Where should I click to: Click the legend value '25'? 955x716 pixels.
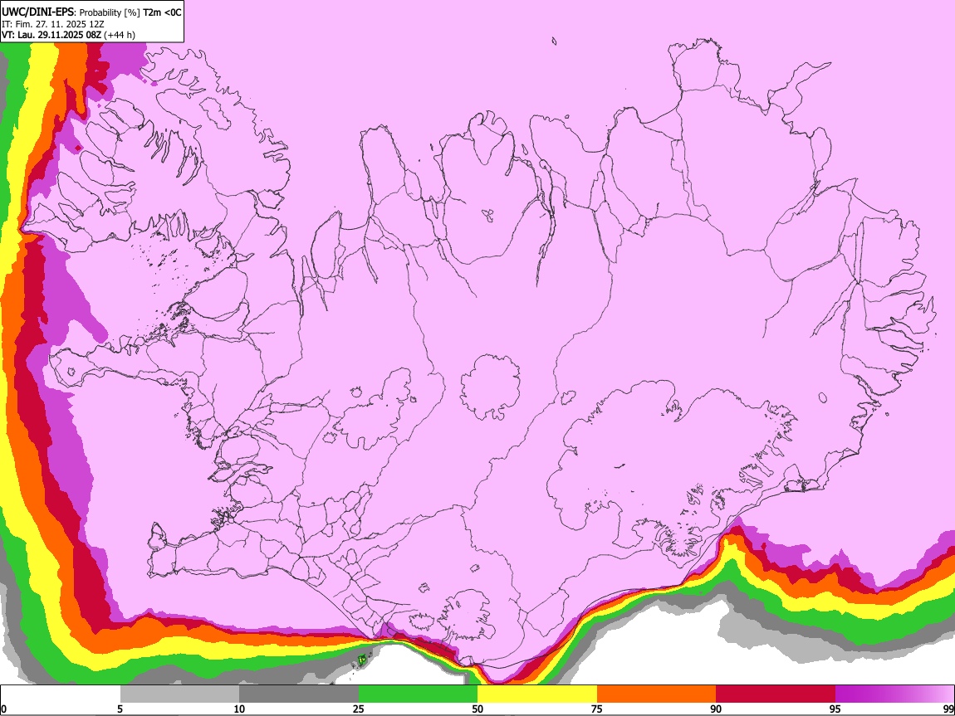(x=359, y=709)
